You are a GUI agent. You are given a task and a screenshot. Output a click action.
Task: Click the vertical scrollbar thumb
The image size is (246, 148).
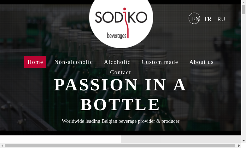point(244,9)
